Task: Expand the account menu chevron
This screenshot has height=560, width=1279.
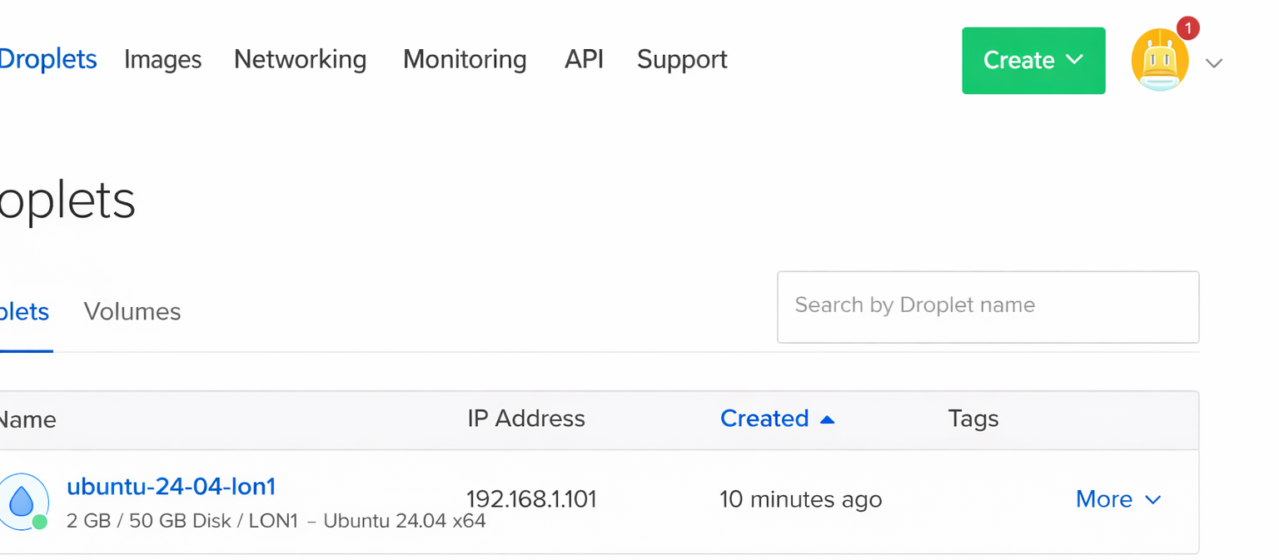Action: [1214, 62]
